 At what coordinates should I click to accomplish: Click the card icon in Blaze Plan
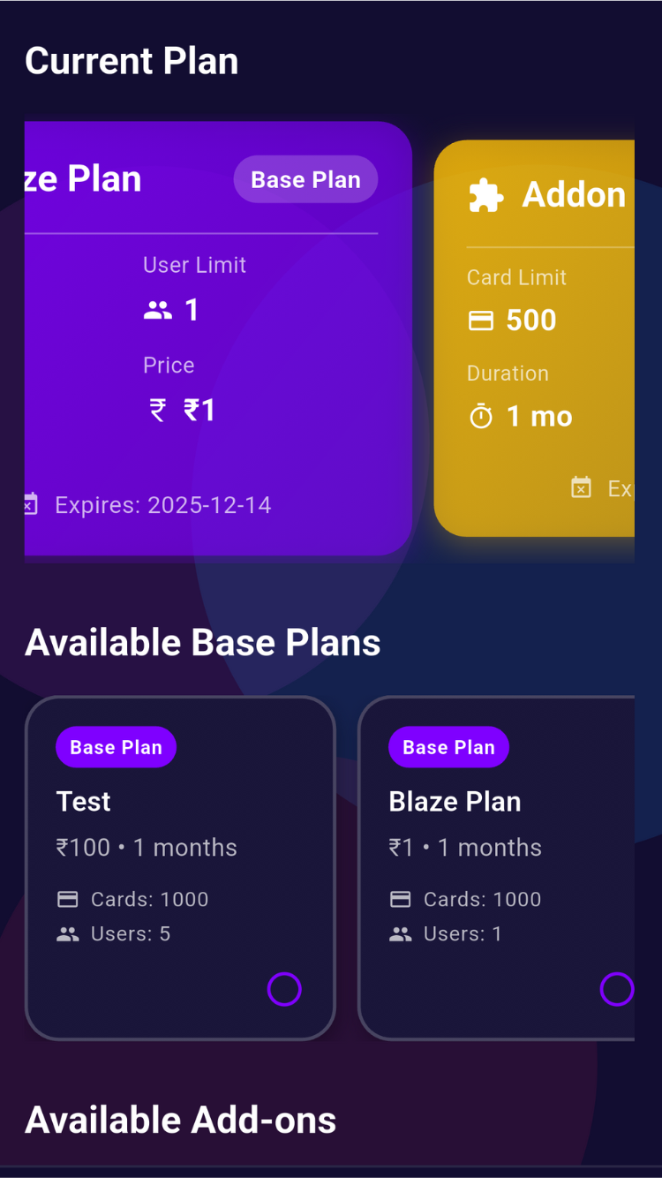[x=401, y=899]
